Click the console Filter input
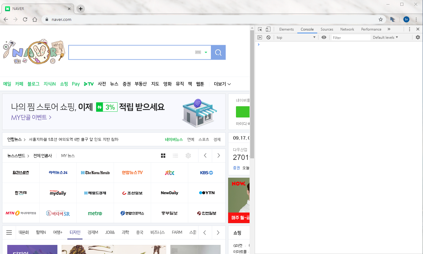Image resolution: width=423 pixels, height=254 pixels. (351, 38)
